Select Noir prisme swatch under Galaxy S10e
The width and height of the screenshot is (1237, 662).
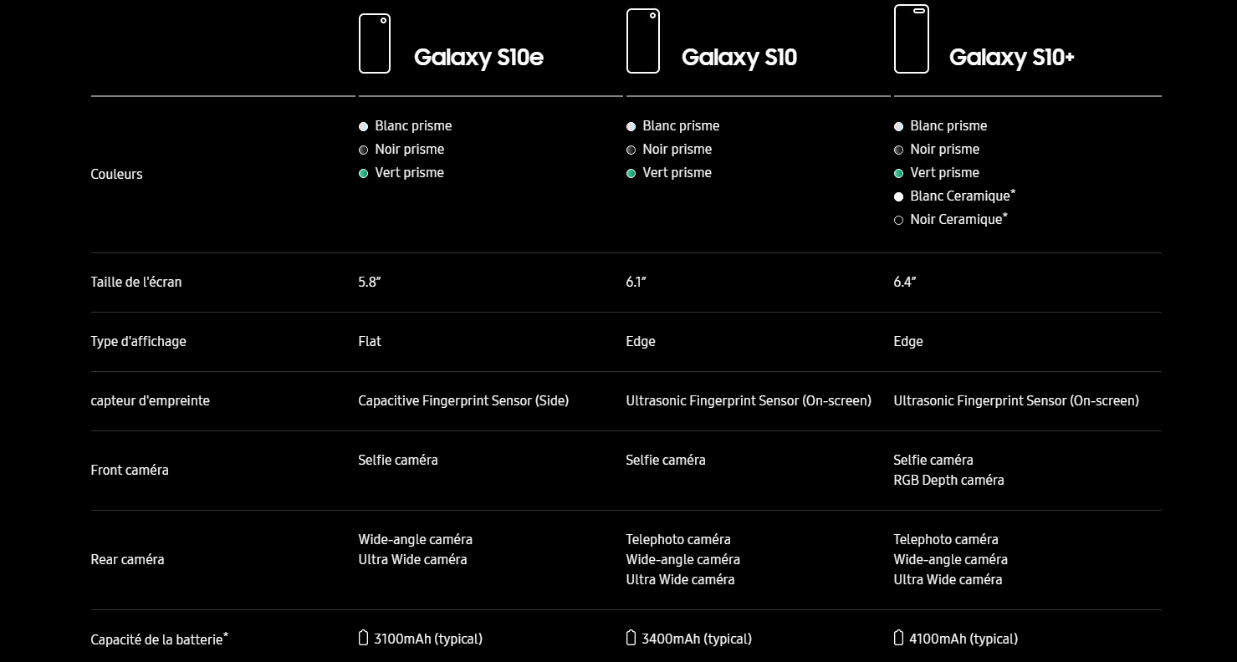point(363,150)
